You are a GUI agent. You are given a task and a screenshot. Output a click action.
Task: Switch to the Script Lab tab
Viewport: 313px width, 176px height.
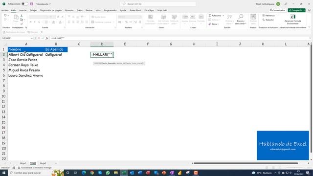click(162, 10)
